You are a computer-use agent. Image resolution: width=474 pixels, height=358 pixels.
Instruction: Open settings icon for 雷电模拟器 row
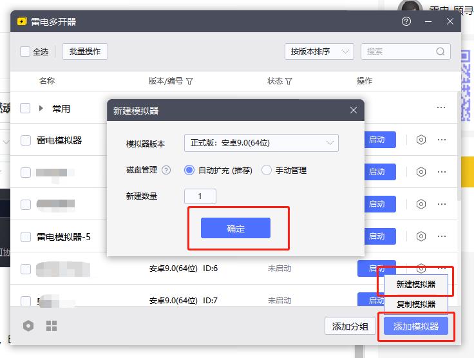tap(421, 140)
